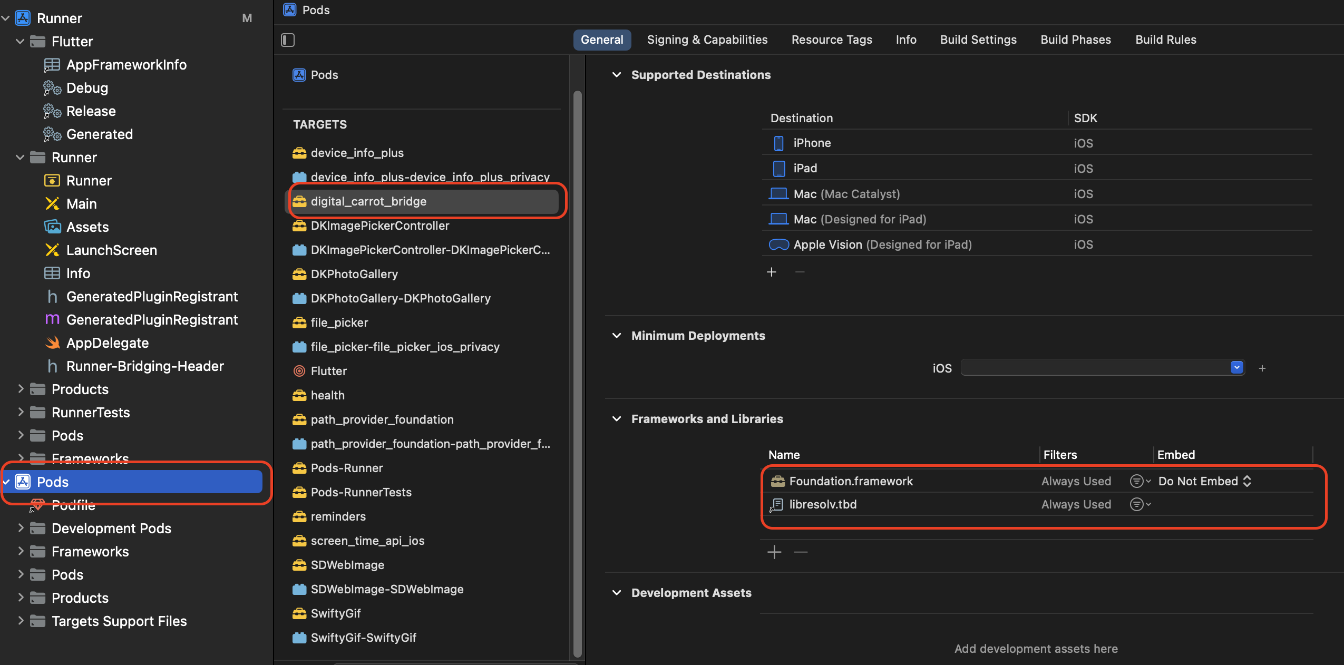Change embed option for Foundation.framework
Screen dimensions: 1344x665
1204,481
